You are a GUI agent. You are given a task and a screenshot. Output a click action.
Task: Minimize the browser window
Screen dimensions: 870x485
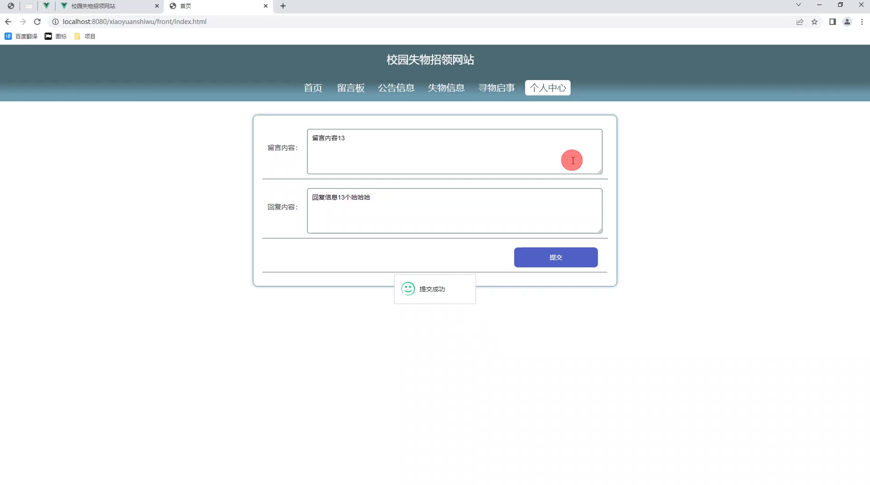click(819, 5)
